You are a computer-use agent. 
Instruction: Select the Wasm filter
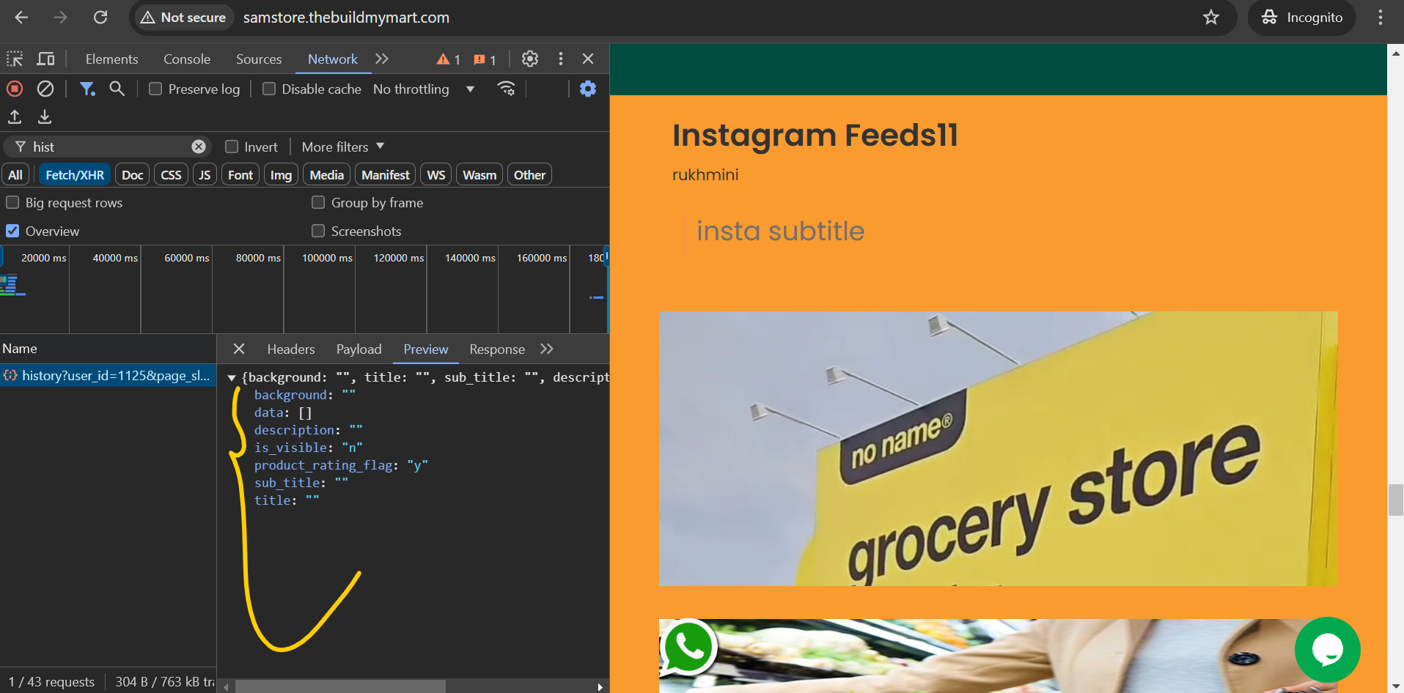(479, 174)
